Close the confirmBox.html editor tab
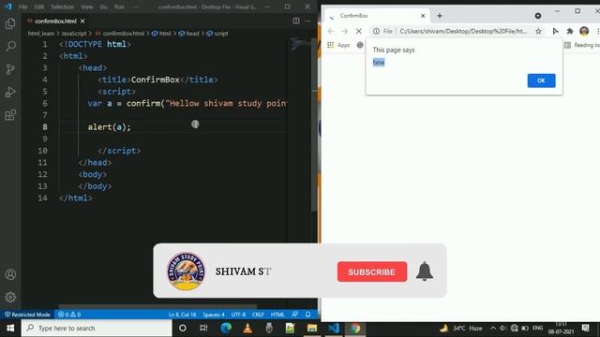 82,21
